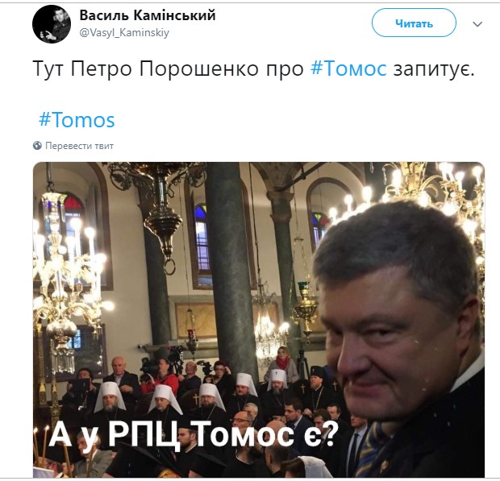This screenshot has height=481, width=500.
Task: Open Василь Камінський's round profile avatar
Action: coord(52,24)
